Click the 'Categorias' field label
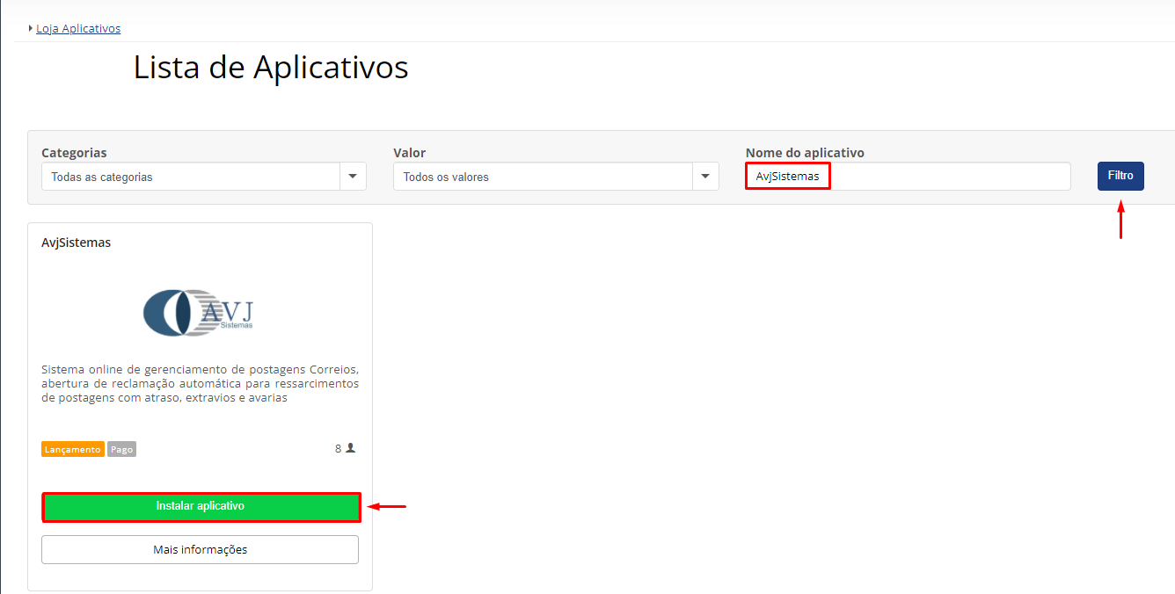1175x594 pixels. click(74, 153)
